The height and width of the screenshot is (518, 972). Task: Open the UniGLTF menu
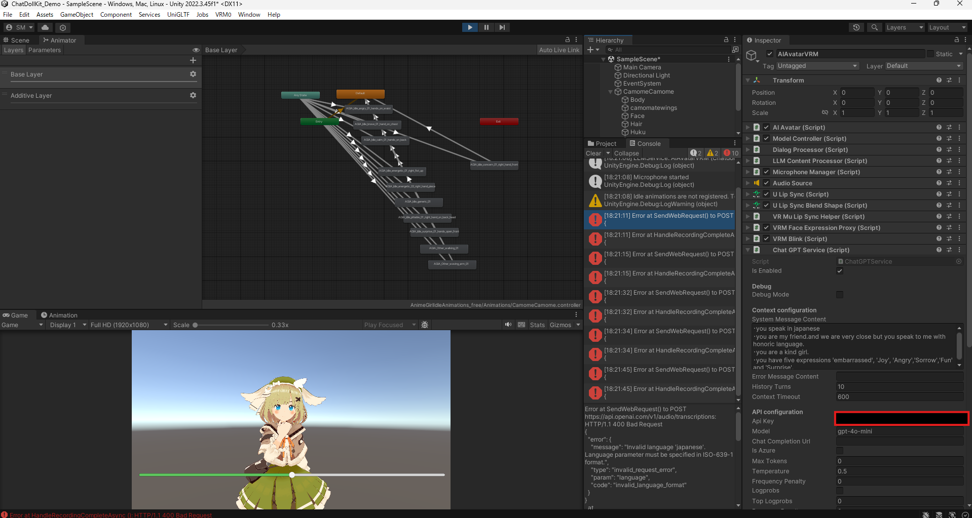click(x=178, y=15)
